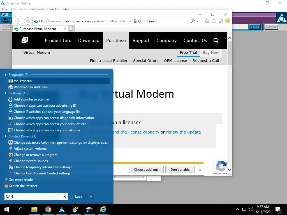This screenshot has height=215, width=287.
Task: Open the Edit menu in America Online
Action: click(14, 9)
